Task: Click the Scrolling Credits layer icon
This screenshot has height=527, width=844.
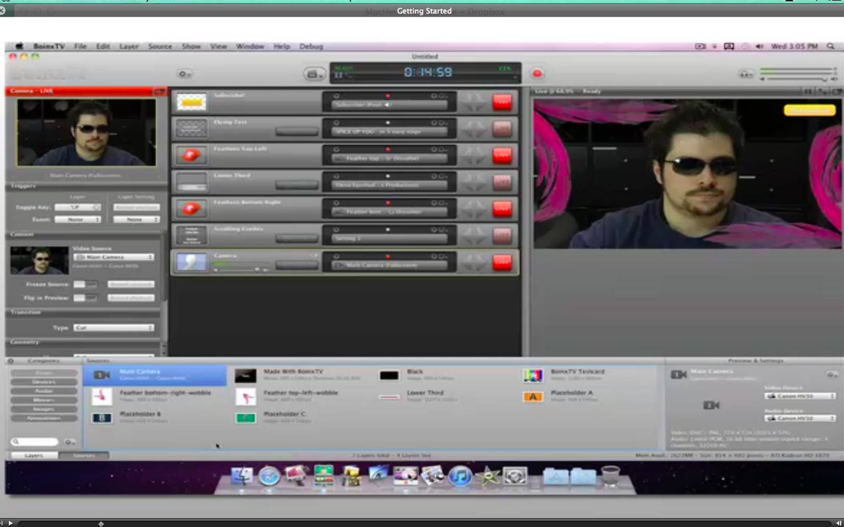Action: tap(191, 236)
